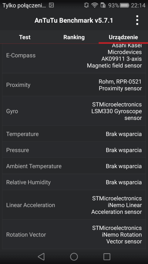Tap the vibrate mode status icon
This screenshot has height=264, width=148.
(x=87, y=6)
